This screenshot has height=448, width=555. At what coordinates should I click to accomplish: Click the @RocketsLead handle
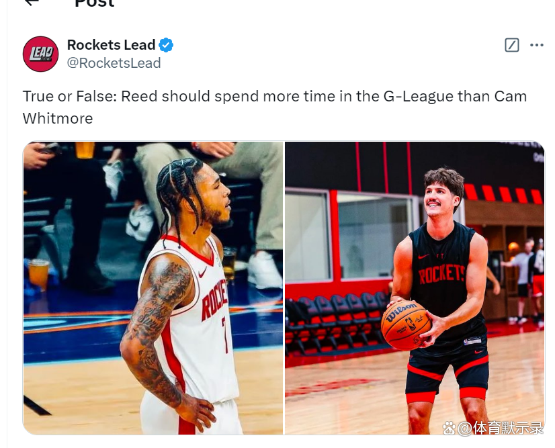pyautogui.click(x=114, y=63)
